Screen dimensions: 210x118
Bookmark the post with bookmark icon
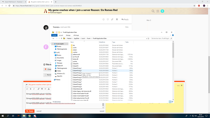(x=117, y=19)
